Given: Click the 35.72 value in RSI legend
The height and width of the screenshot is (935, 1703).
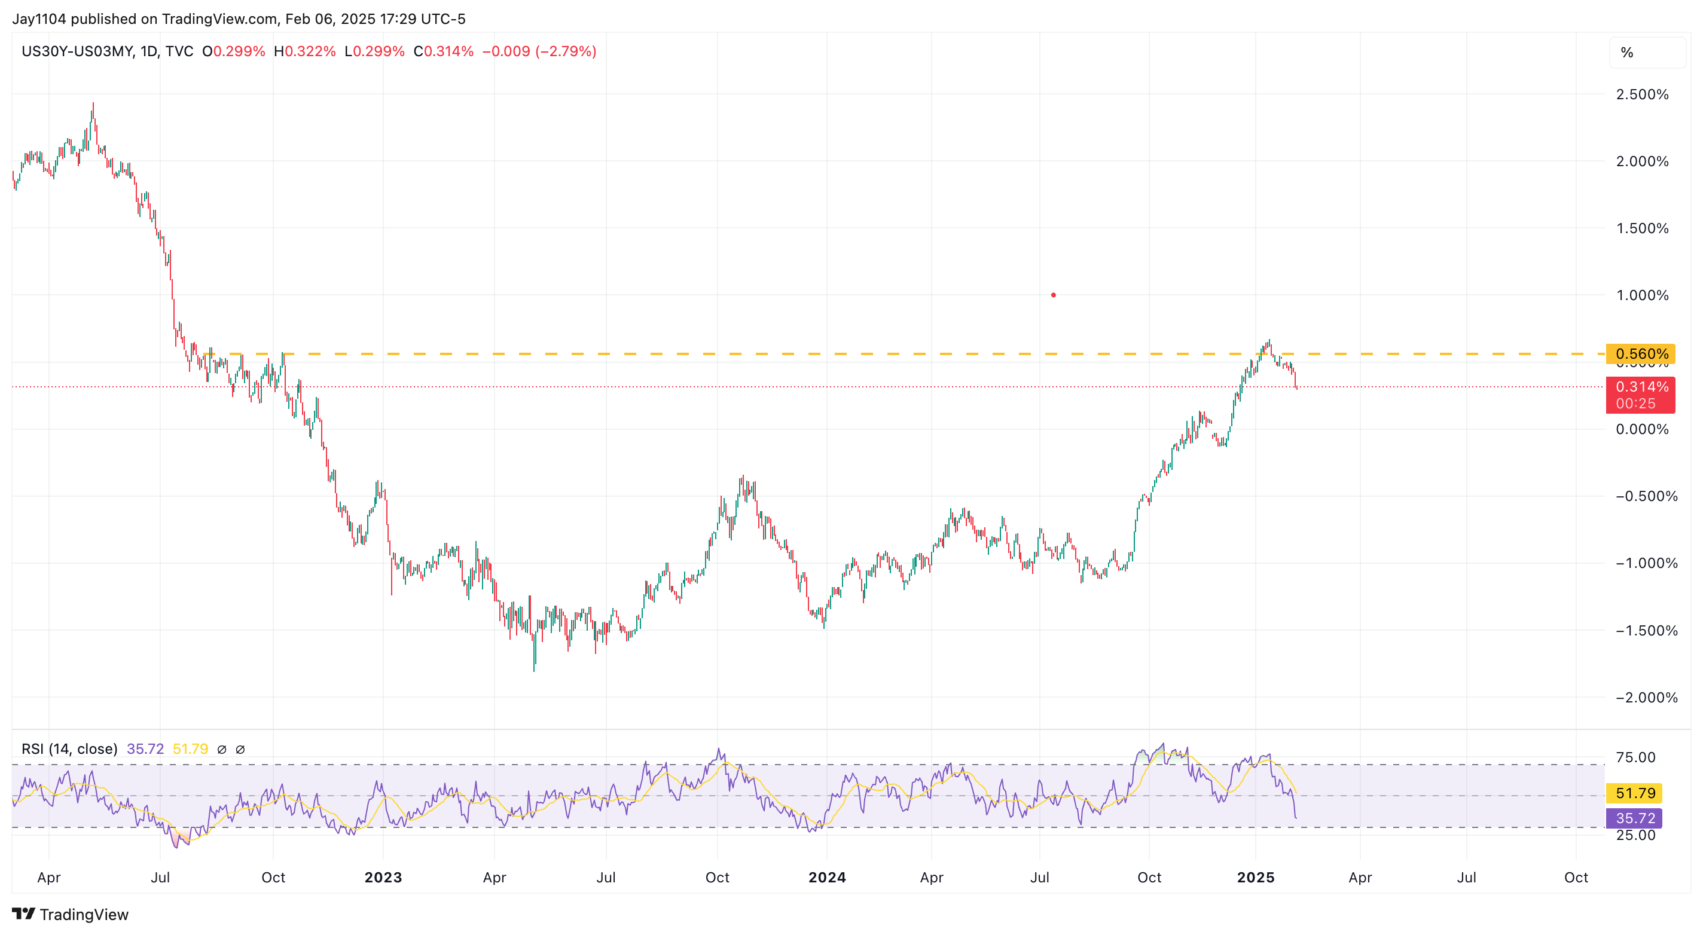Looking at the screenshot, I should pyautogui.click(x=145, y=748).
